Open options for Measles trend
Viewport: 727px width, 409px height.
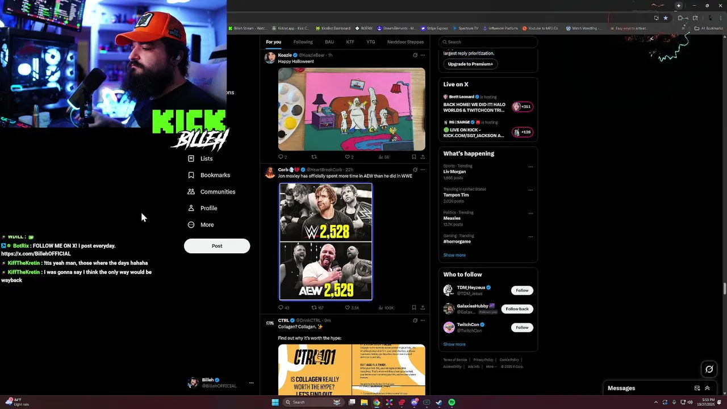530,214
